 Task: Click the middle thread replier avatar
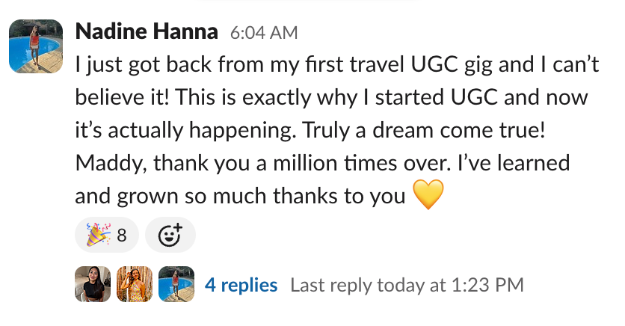pyautogui.click(x=135, y=285)
